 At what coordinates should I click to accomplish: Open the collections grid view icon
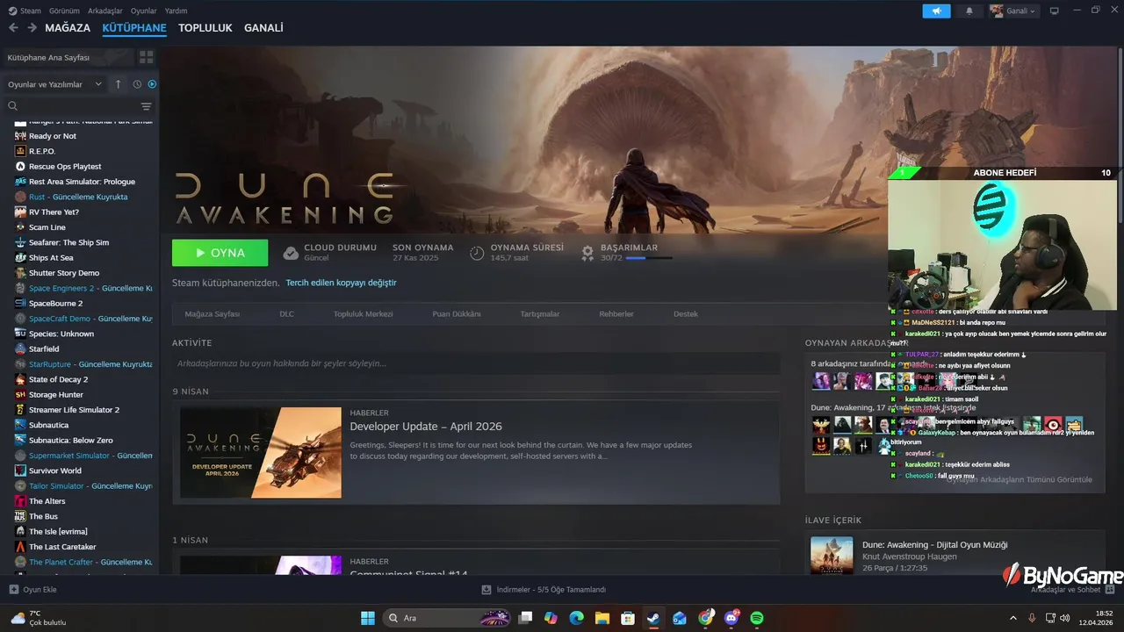147,57
